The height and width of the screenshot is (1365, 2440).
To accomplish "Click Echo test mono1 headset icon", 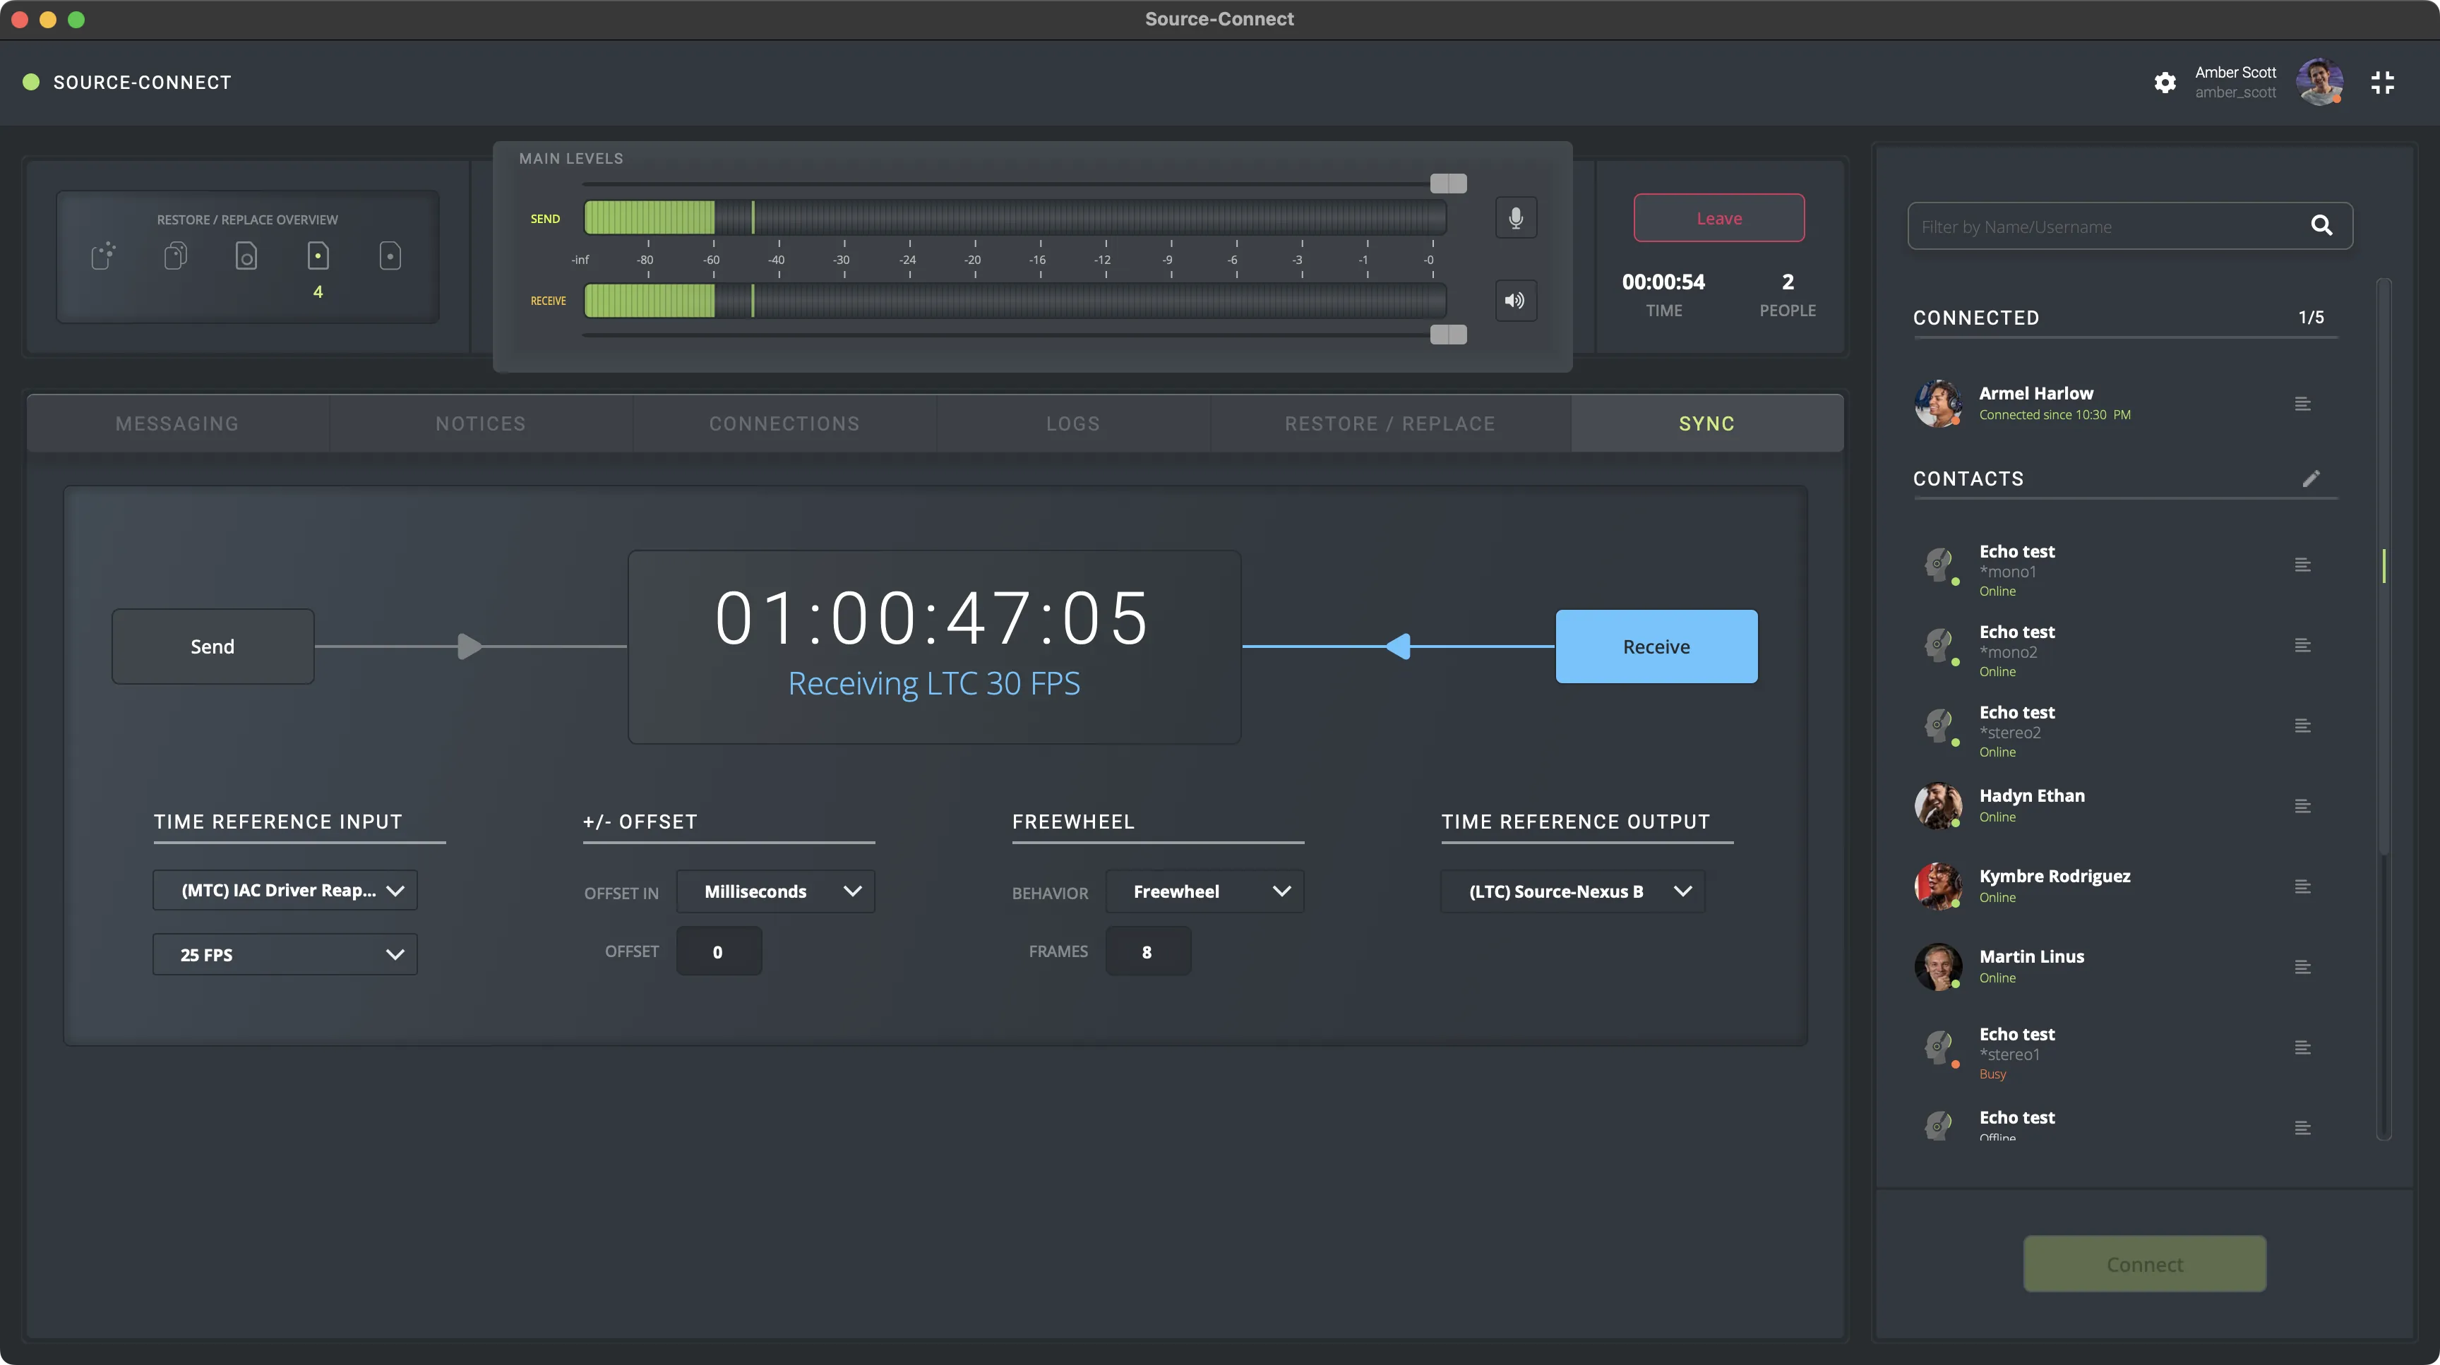I will click(1938, 565).
